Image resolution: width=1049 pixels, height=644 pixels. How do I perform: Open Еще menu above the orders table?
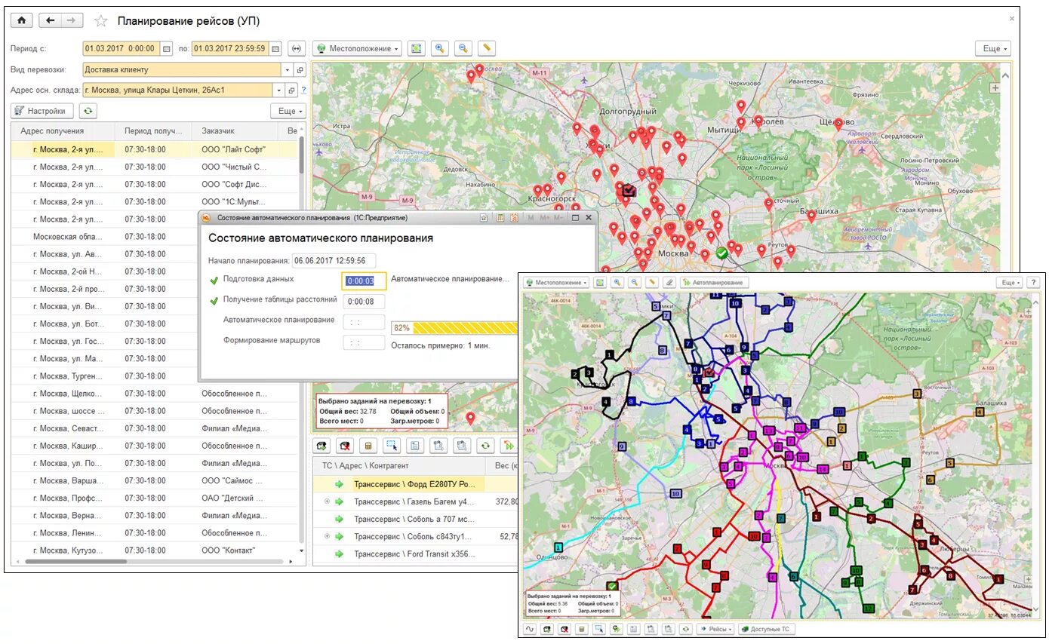pyautogui.click(x=288, y=111)
